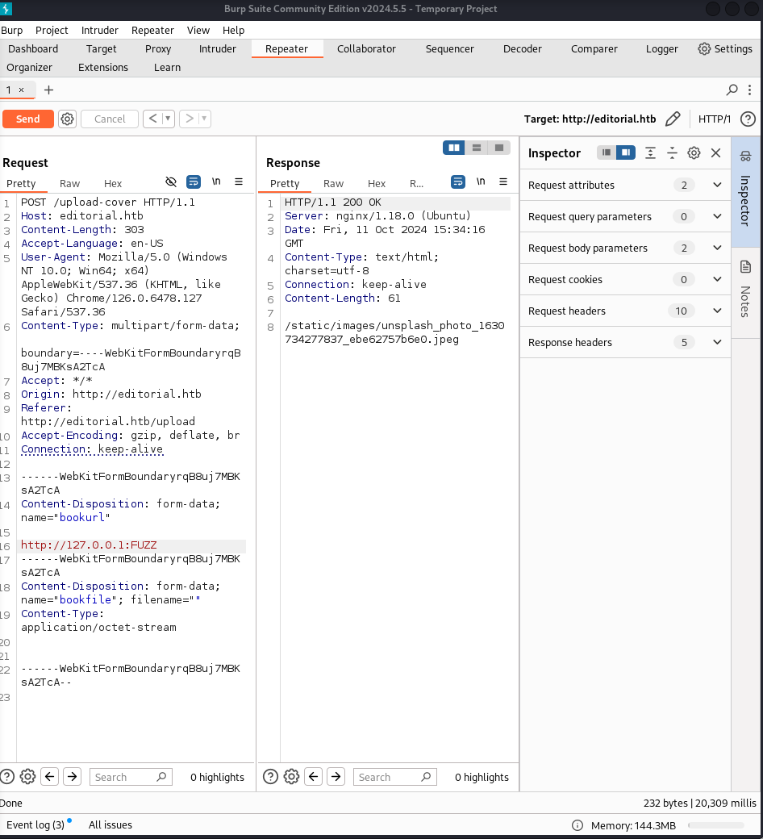Focus the request search field
Screen dimensions: 763x839
tap(131, 777)
